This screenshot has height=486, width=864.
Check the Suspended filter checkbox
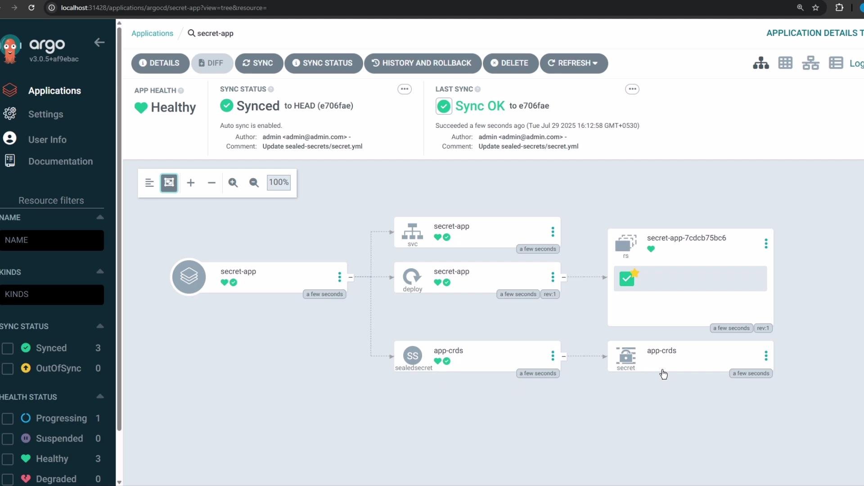click(x=8, y=439)
